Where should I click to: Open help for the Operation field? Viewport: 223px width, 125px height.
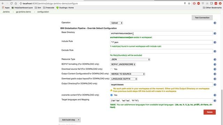click(x=215, y=23)
